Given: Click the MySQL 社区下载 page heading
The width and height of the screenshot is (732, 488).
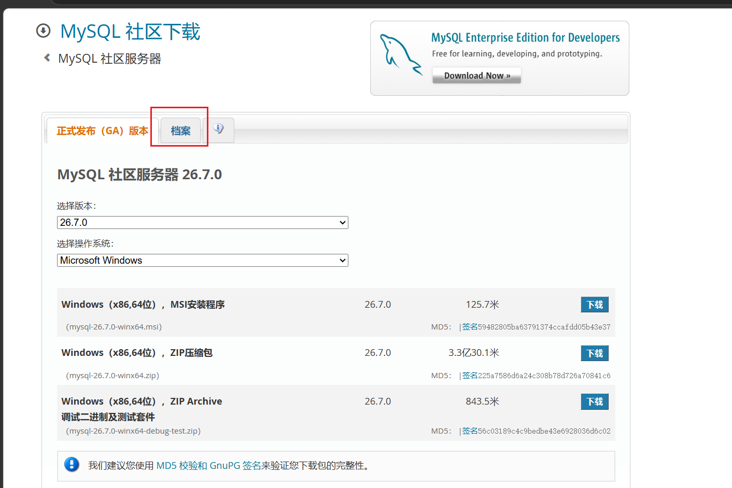Looking at the screenshot, I should tap(130, 32).
